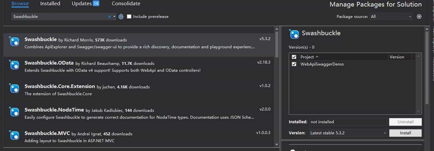434x151 pixels.
Task: Open the Version dropdown Latest stable 5.3.2
Action: [348, 133]
